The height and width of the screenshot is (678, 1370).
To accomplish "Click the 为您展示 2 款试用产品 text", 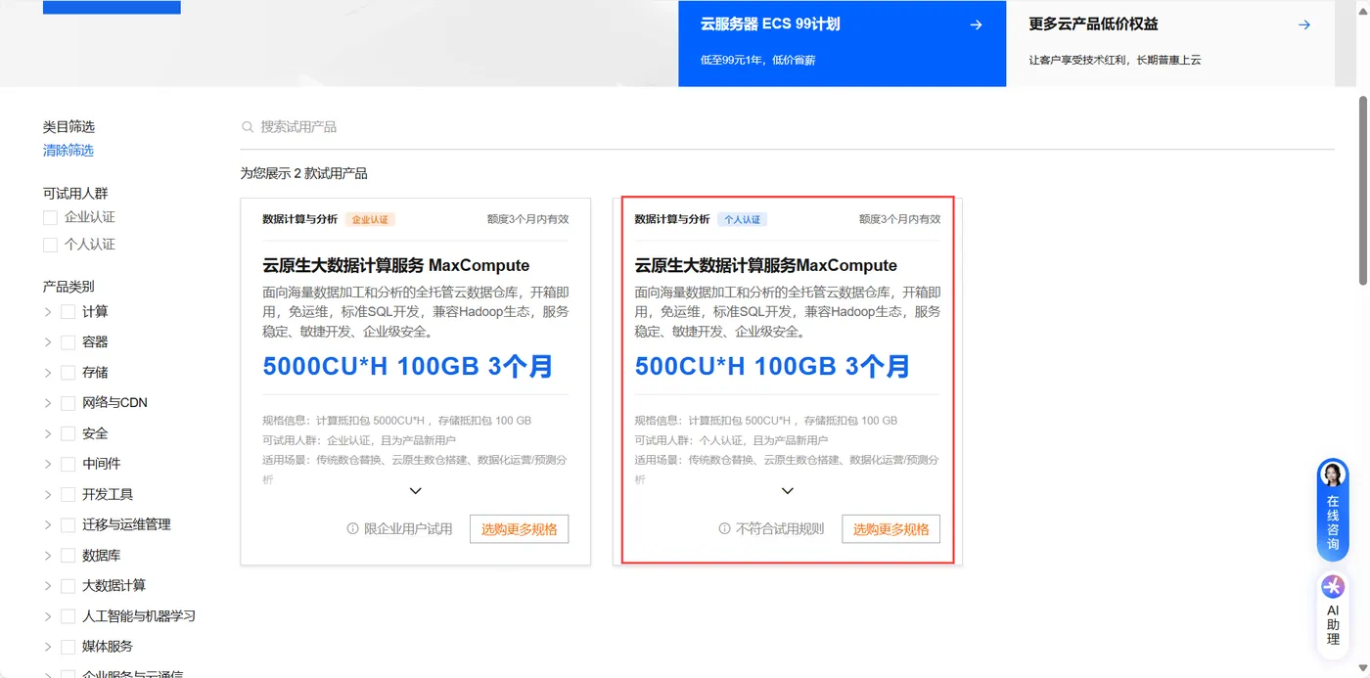I will 304,174.
